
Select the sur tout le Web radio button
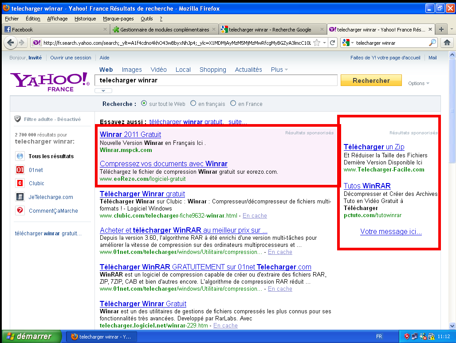point(144,103)
